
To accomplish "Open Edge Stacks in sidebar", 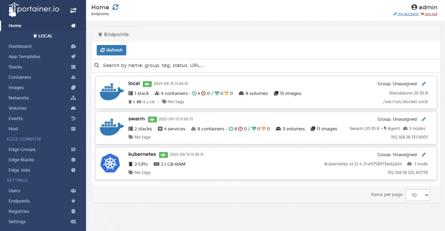I will (x=21, y=160).
